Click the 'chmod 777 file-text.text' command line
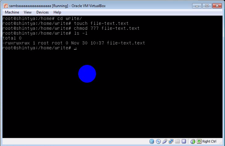 pyautogui.click(x=71, y=28)
